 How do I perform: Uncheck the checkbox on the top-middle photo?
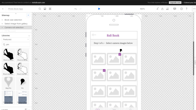pos(120,54)
